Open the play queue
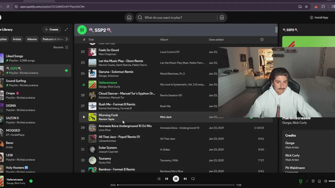The image size is (335, 188). coord(313,181)
